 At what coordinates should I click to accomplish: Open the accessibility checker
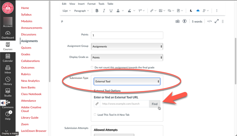pyautogui.click(x=185, y=21)
